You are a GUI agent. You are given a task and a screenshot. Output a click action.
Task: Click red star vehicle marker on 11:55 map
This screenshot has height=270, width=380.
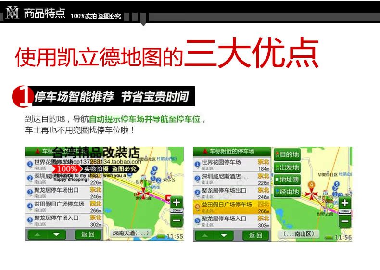(x=143, y=193)
